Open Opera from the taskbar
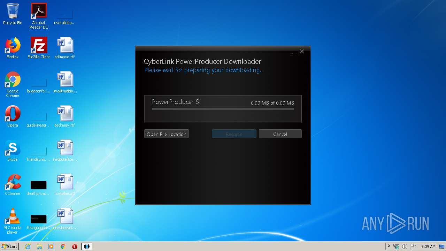The height and width of the screenshot is (251, 446). point(75,246)
